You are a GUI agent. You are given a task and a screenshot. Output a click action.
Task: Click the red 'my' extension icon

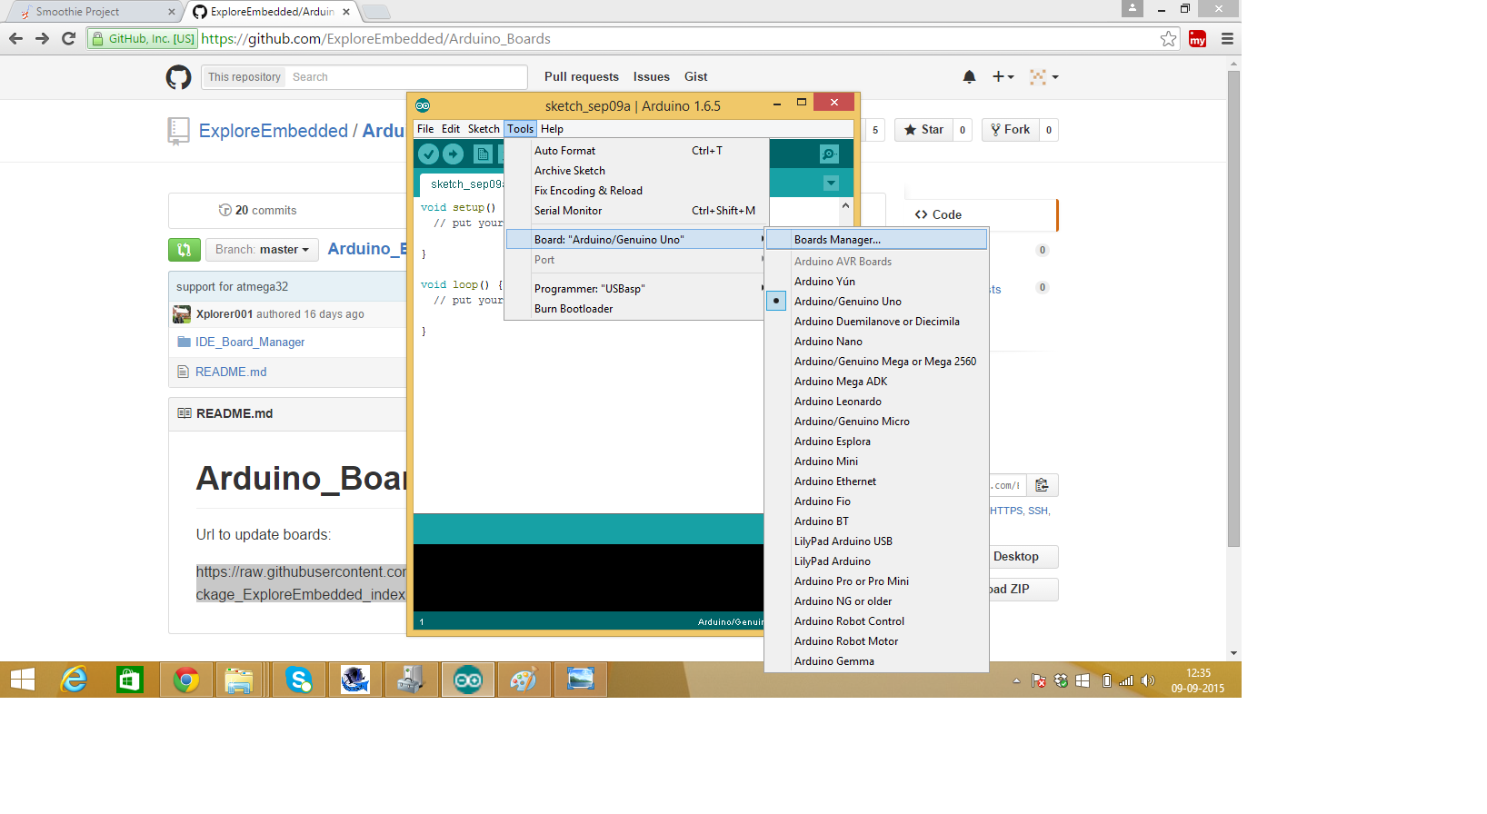(1198, 39)
